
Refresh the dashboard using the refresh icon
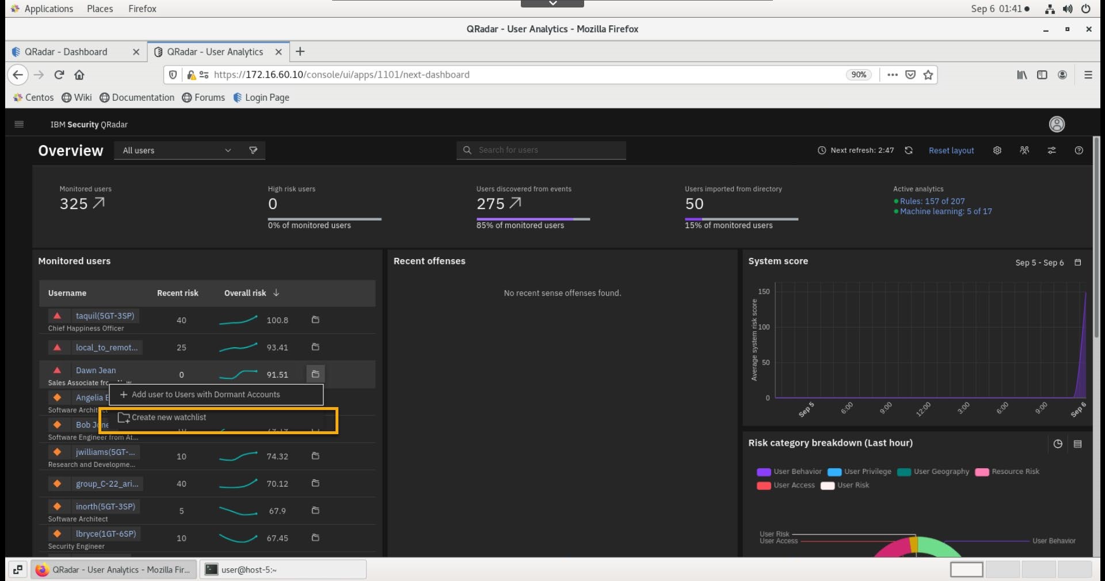(909, 150)
